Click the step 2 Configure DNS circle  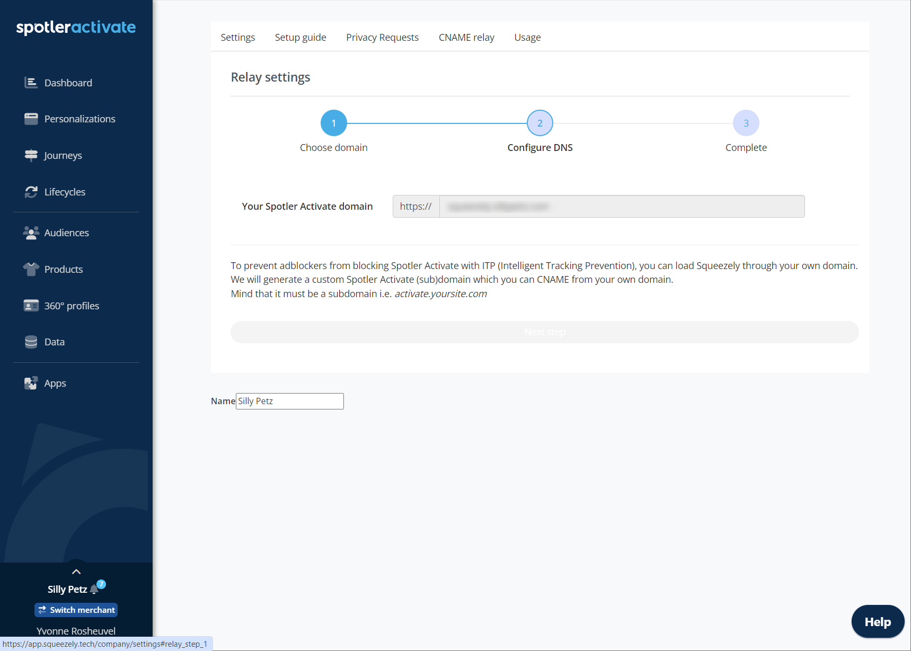(x=540, y=123)
